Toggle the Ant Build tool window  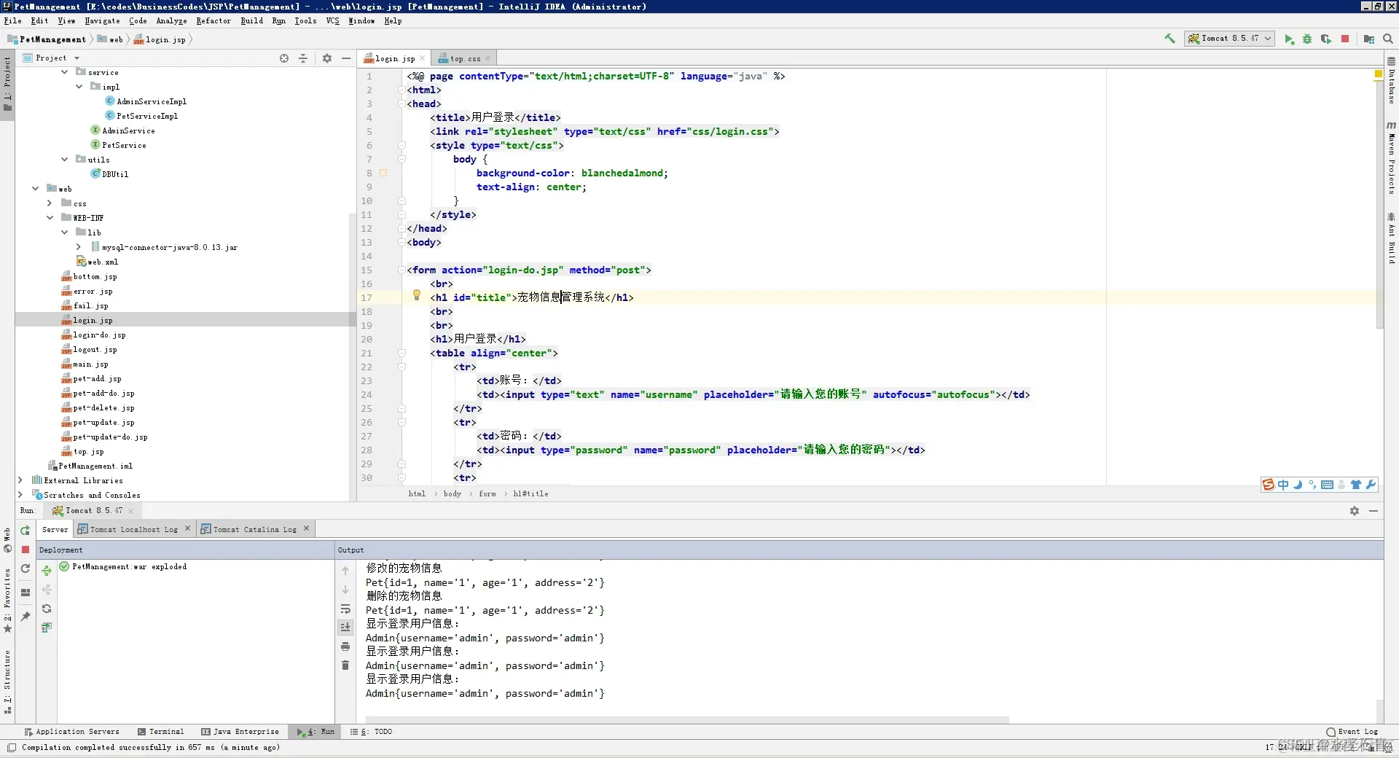1391,238
